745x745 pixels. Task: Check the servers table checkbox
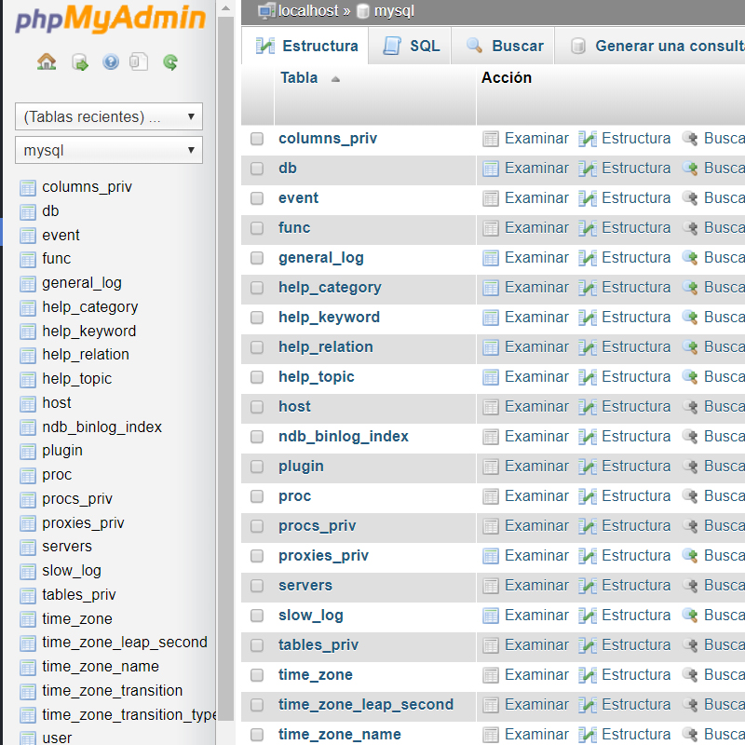coord(257,586)
